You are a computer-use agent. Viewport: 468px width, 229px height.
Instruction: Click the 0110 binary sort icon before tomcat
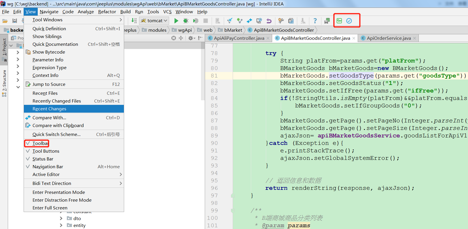pos(134,21)
